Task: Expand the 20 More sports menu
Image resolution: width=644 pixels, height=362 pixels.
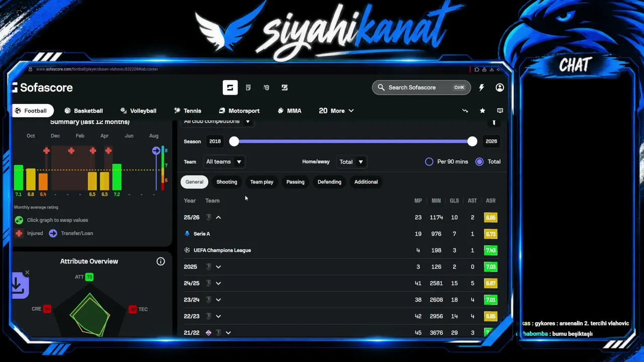Action: pyautogui.click(x=336, y=111)
